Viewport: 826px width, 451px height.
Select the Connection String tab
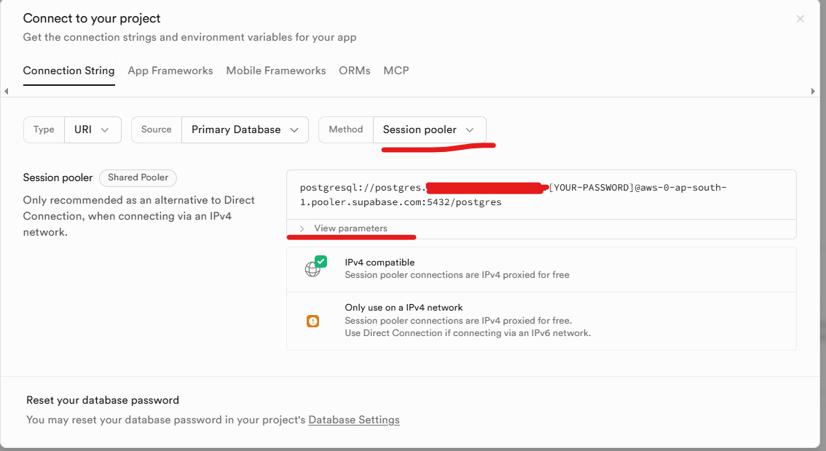click(69, 71)
